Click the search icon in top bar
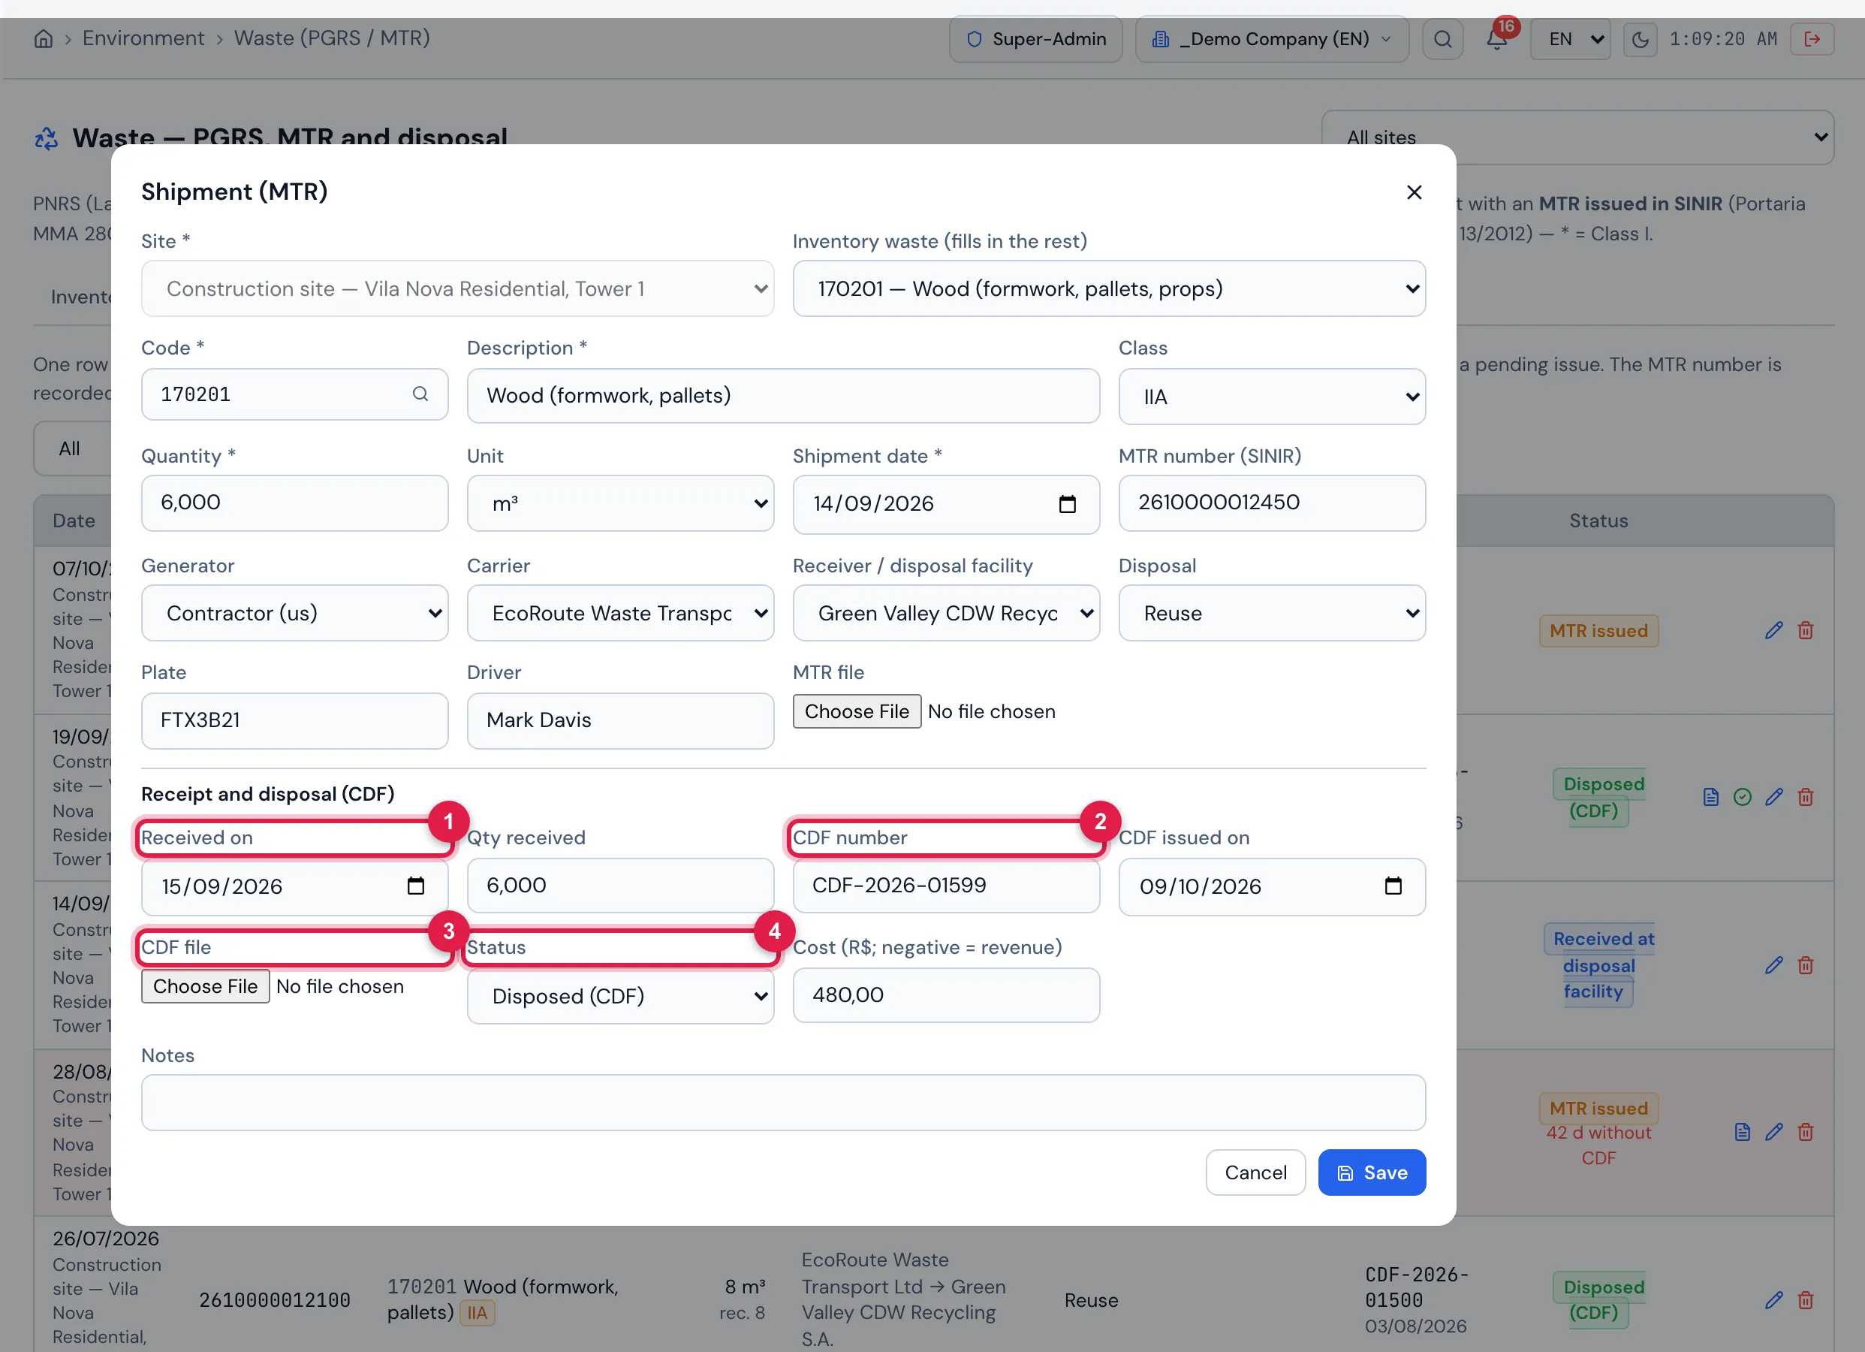Viewport: 1865px width, 1352px height. [1442, 38]
